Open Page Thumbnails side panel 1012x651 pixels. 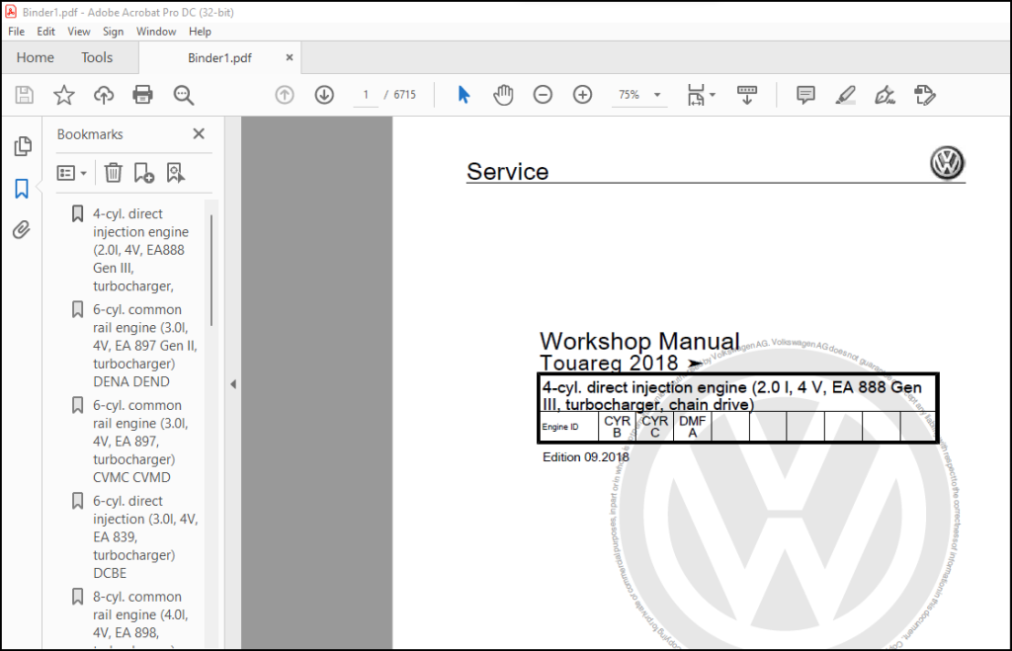23,146
